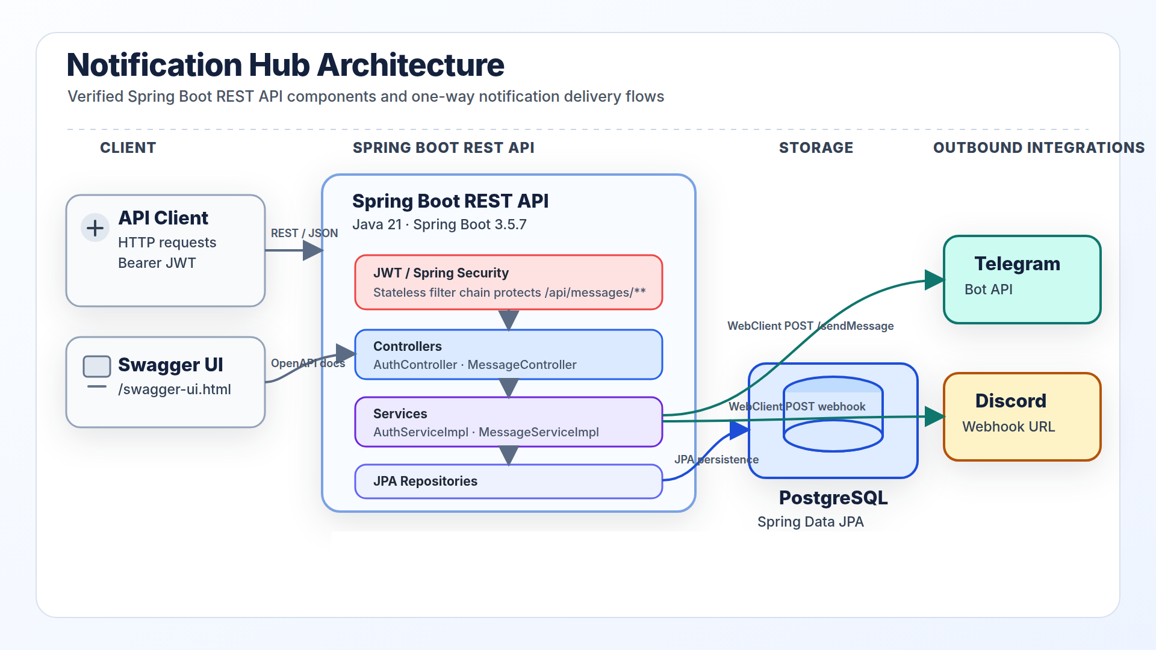Image resolution: width=1156 pixels, height=650 pixels.
Task: Click the 'Bearer JWT' text
Action: tap(157, 263)
